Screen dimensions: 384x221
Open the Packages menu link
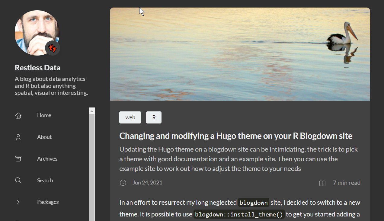pos(48,202)
